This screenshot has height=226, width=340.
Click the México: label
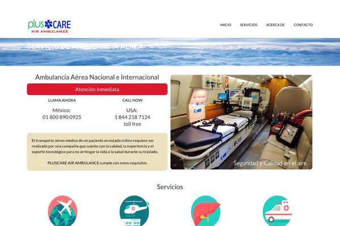coord(62,110)
